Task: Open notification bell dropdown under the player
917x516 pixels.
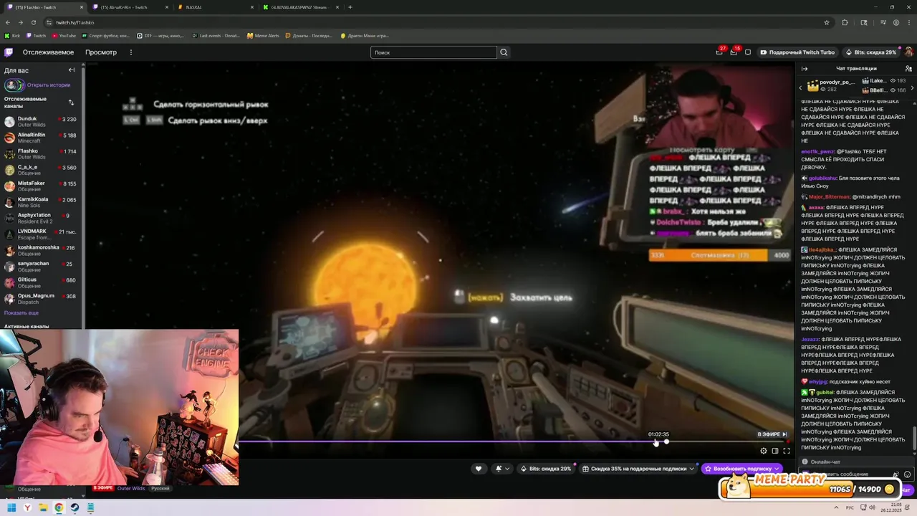Action: point(502,469)
